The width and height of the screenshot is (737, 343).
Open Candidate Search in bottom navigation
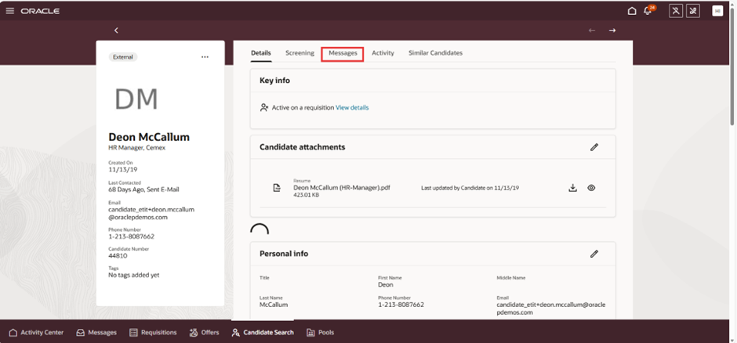tap(263, 332)
